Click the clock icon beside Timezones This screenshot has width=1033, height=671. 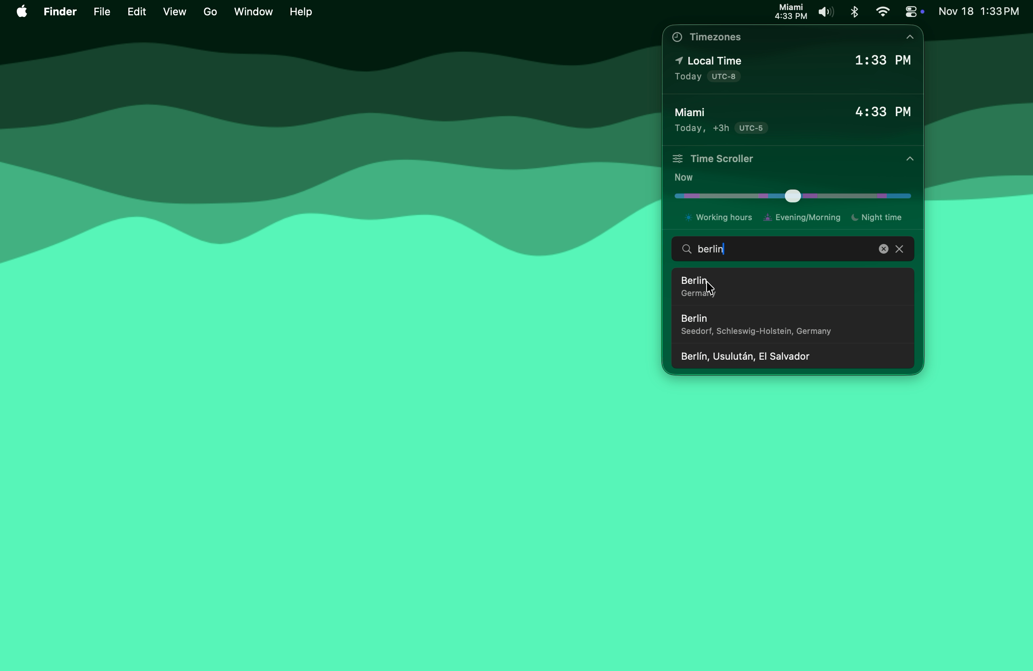(678, 38)
